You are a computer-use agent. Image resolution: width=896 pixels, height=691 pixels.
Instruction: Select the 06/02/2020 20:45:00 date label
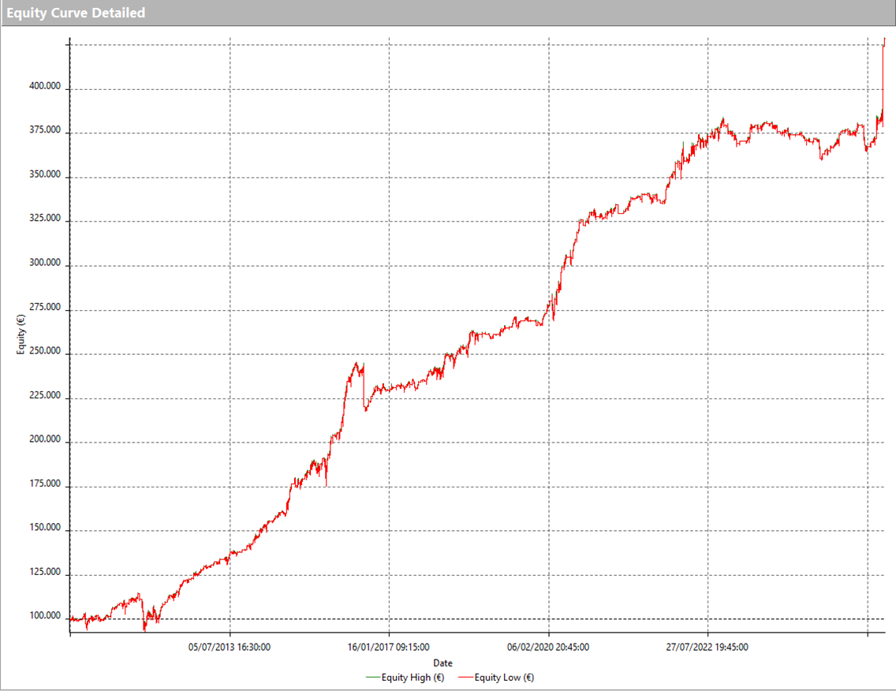pyautogui.click(x=548, y=648)
